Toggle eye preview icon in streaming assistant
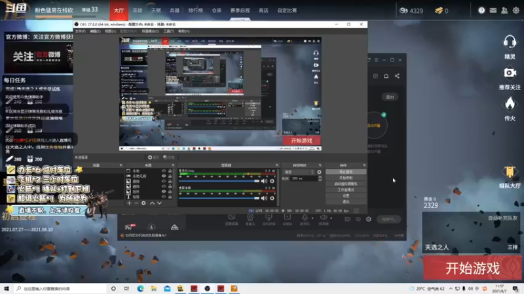The height and width of the screenshot is (294, 524). 358,219
